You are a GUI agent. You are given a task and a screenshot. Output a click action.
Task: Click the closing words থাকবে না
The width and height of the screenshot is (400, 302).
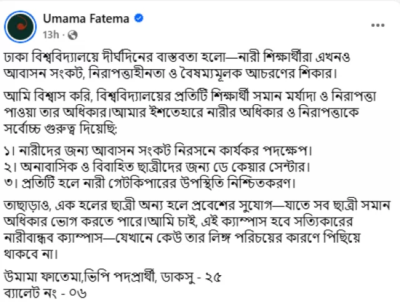pos(31,254)
